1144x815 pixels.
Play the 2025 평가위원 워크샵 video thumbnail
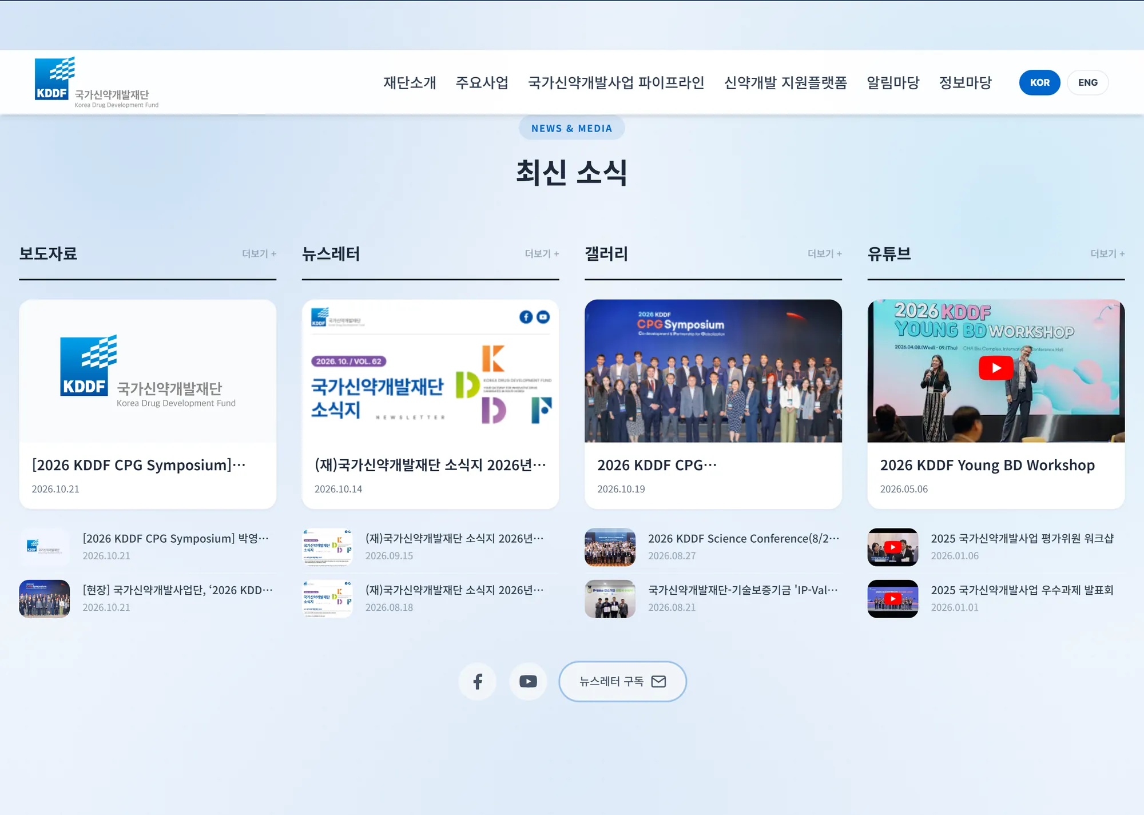[893, 547]
